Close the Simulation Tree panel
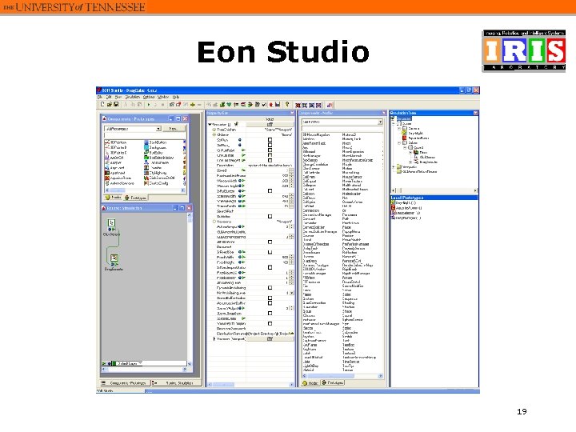The height and width of the screenshot is (432, 576). click(x=475, y=113)
